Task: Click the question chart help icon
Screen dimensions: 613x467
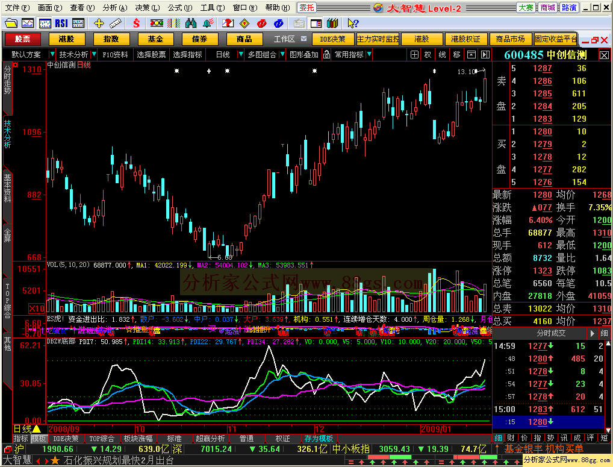Action: (228, 24)
